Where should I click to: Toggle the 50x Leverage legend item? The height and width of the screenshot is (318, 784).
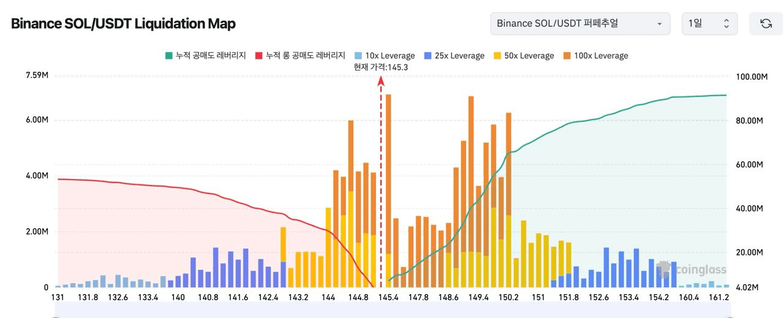tap(523, 56)
